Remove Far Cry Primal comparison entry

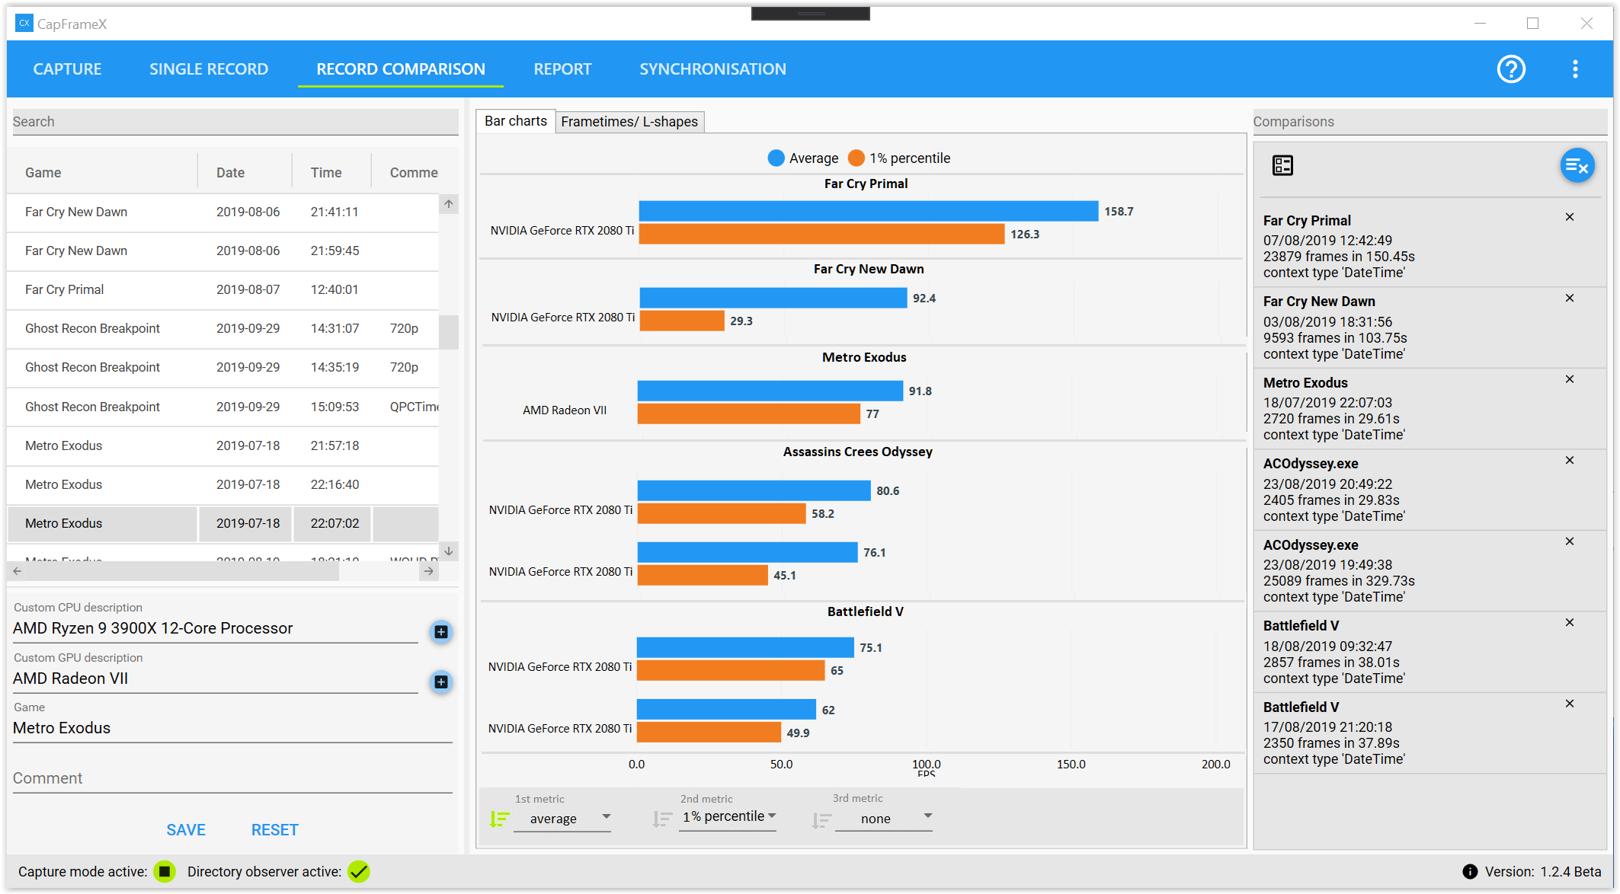(x=1570, y=217)
